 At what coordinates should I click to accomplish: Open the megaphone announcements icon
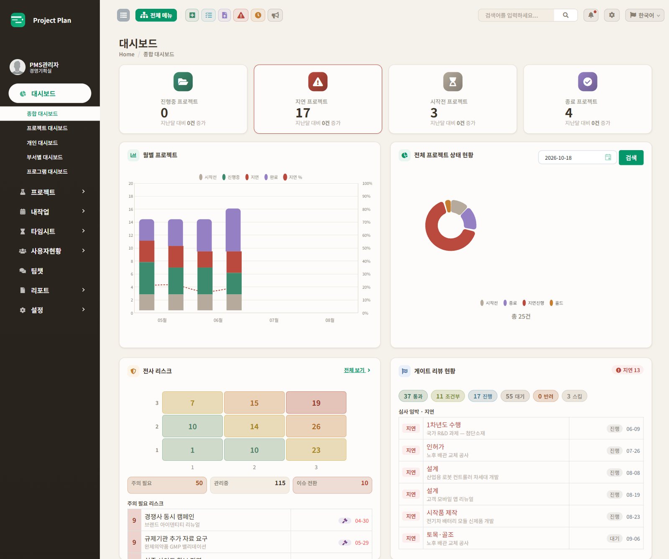275,15
